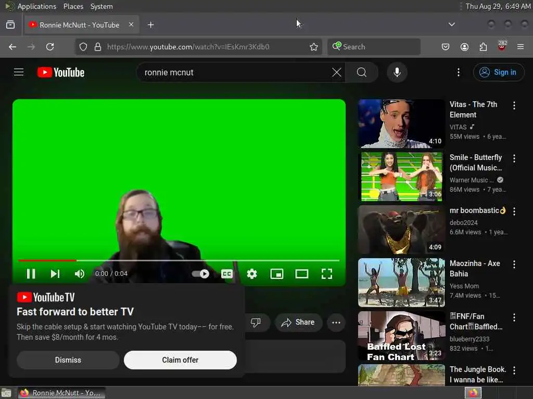List all tabs dropdown arrow
The image size is (533, 399).
[x=452, y=24]
